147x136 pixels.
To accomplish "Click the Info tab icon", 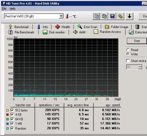I will [39, 27].
